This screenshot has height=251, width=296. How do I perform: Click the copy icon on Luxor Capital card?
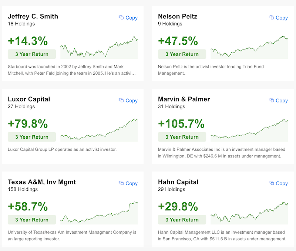point(121,100)
